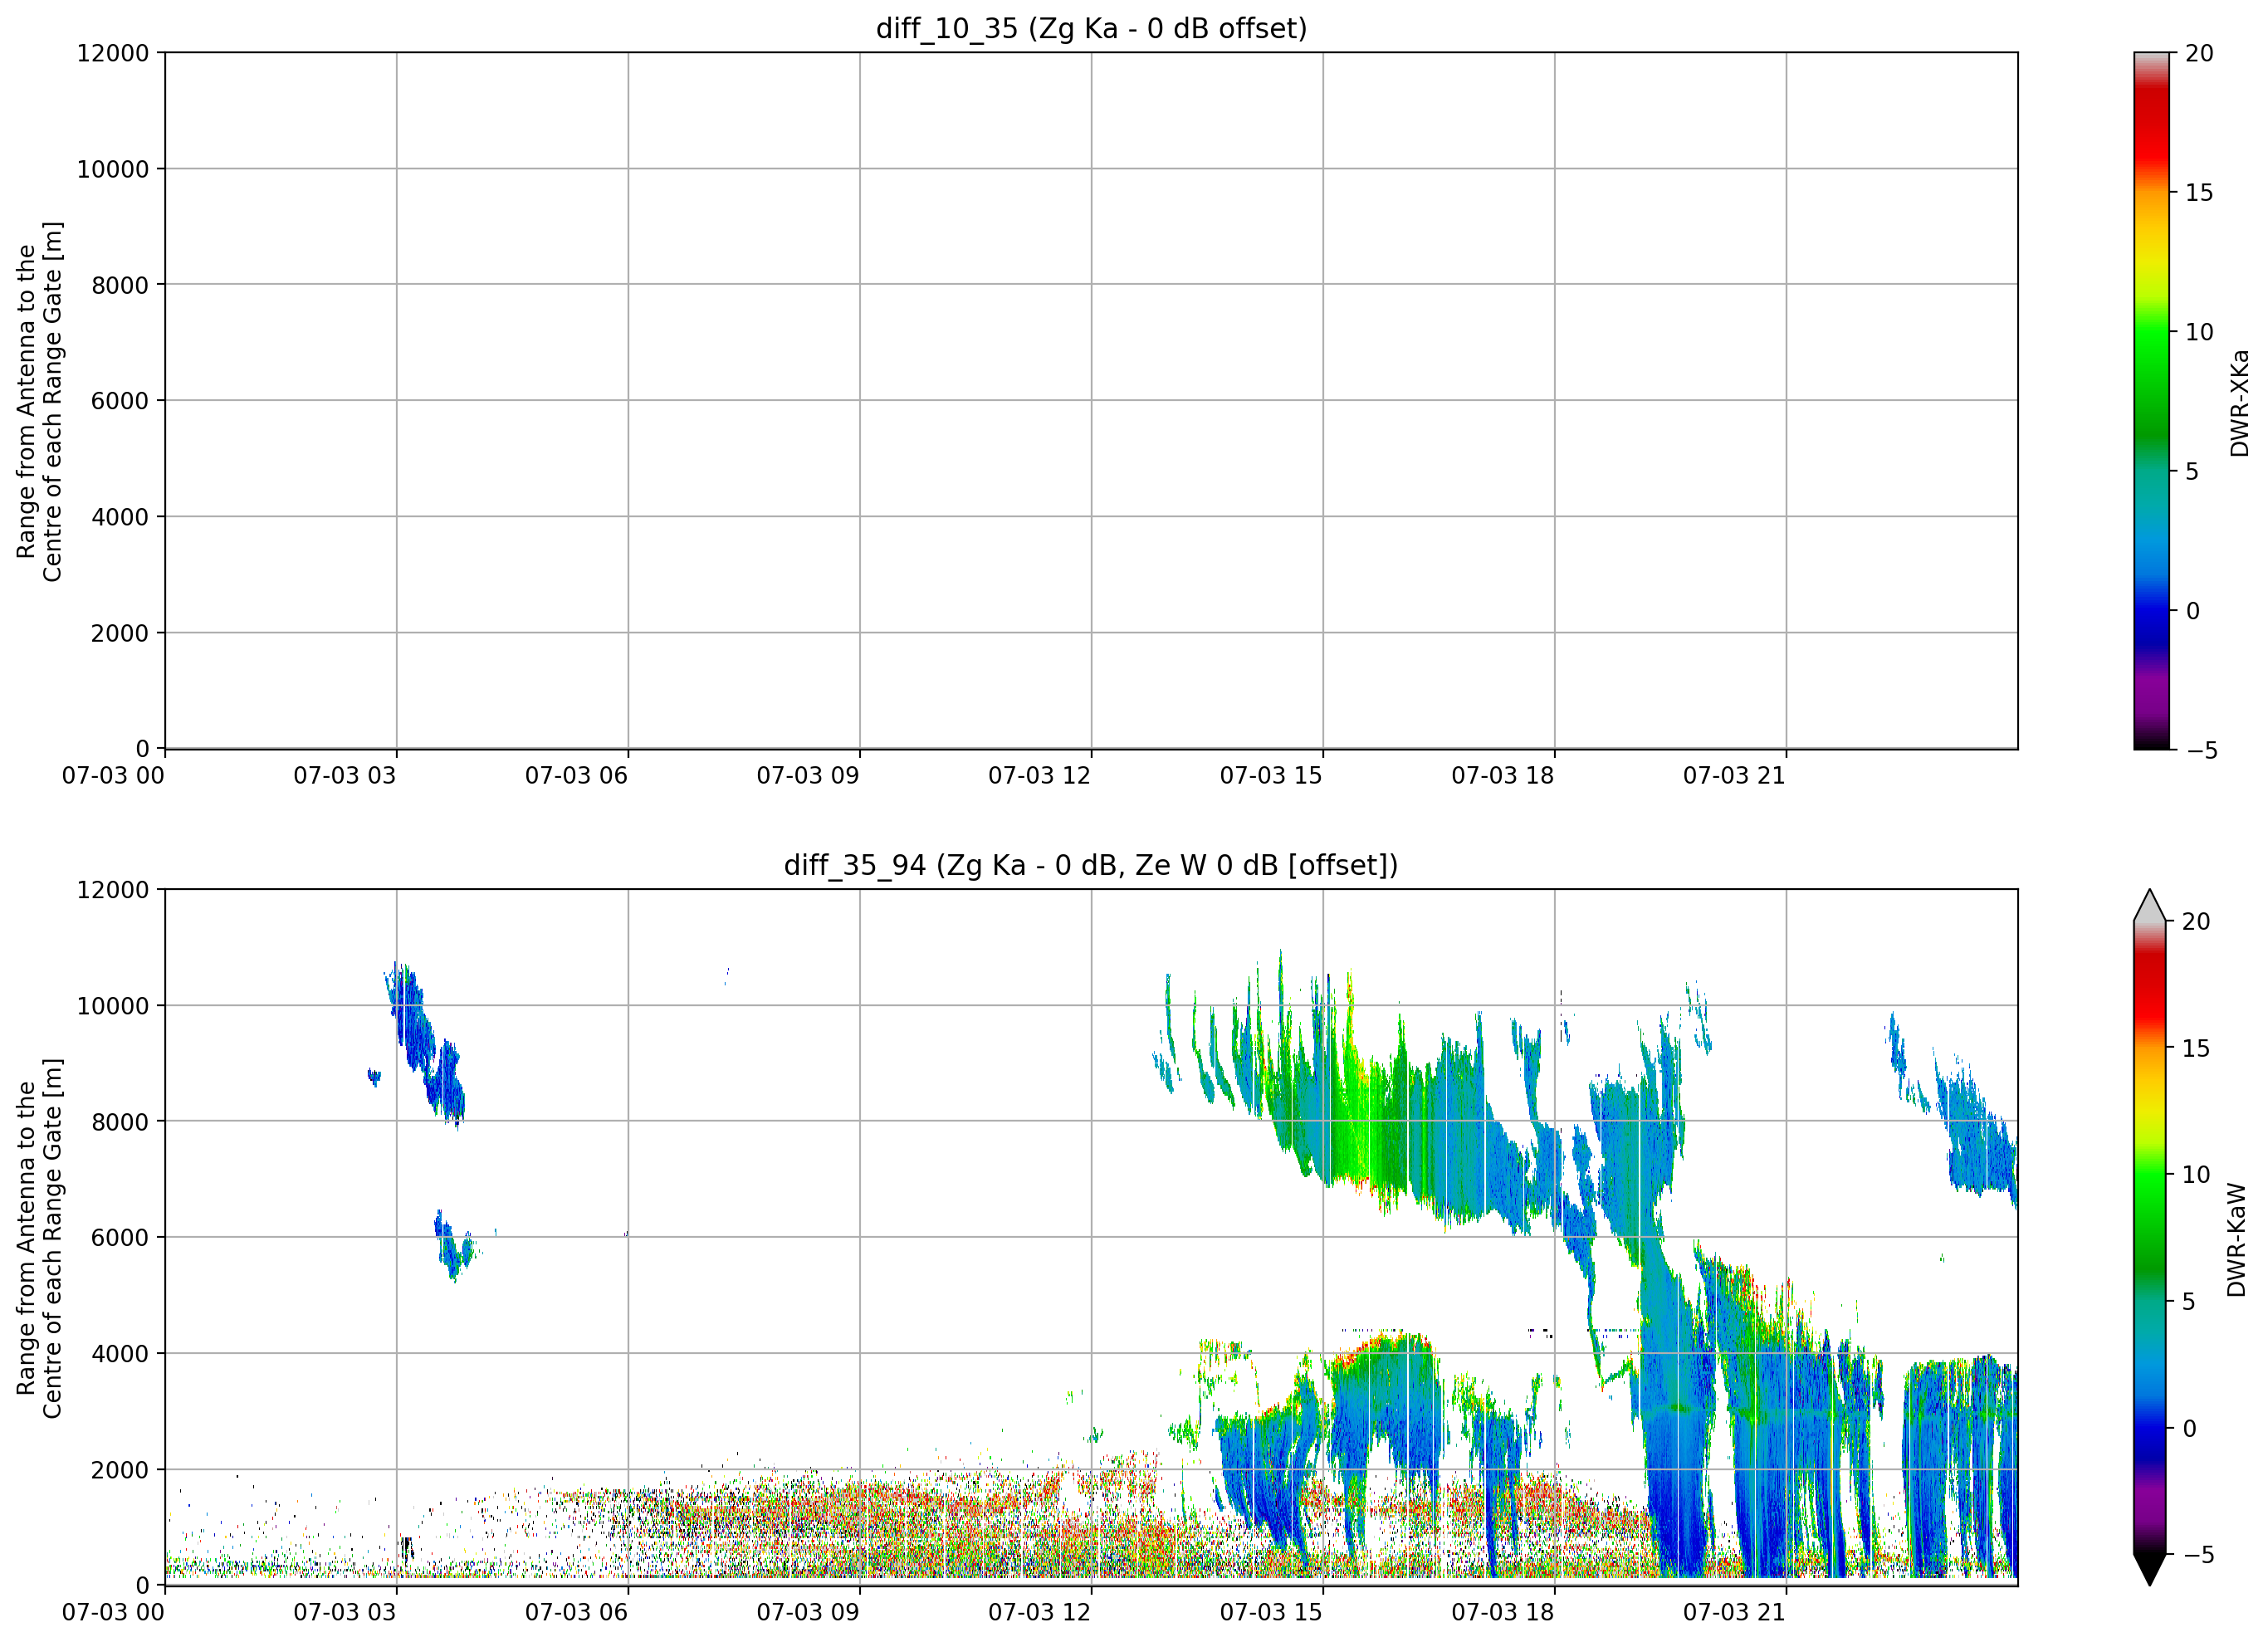The width and height of the screenshot is (2268, 1642).
Task: Click the title diff_35_94 (Zg Ka - 0 dB, Ze W 0 dB [offset])
Action: point(1091,865)
